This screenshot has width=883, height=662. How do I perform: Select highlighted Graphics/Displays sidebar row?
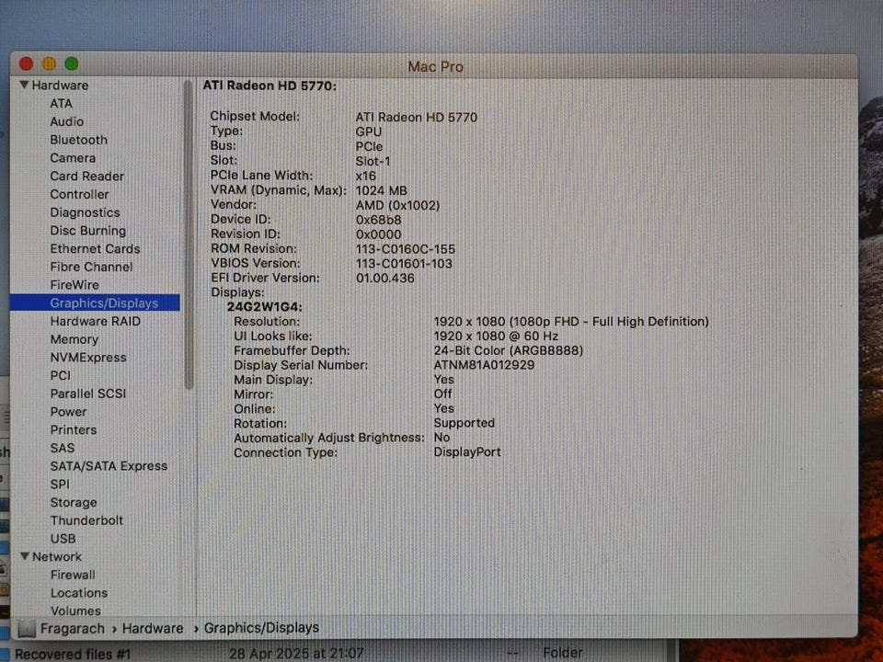[95, 302]
